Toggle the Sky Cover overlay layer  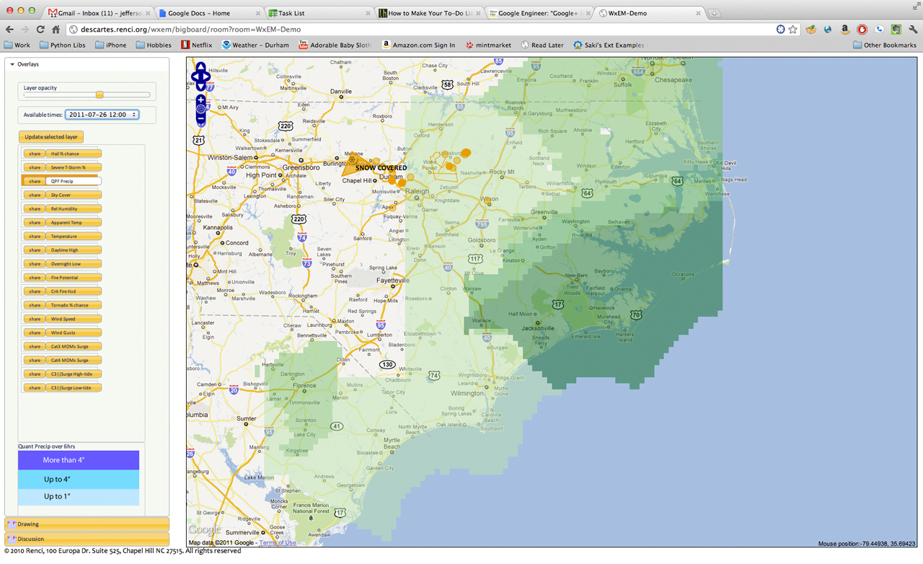pos(74,195)
